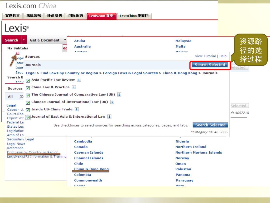Open the Get a Document tab
This screenshot has height=203, width=270.
coord(45,40)
